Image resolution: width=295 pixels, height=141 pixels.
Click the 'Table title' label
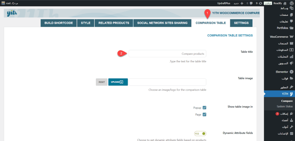(247, 52)
